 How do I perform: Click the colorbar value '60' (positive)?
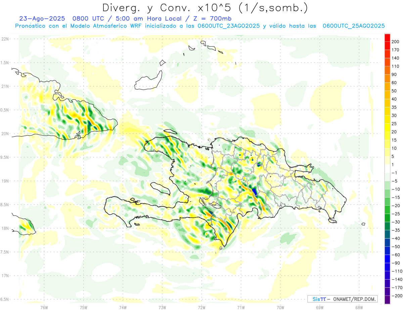click(x=394, y=83)
